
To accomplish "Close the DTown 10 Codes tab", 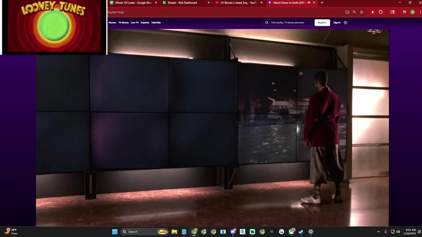I will [x=156, y=3].
